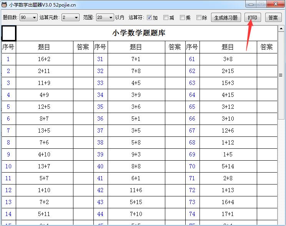The image size is (286, 226).
Task: Open the 运算元数 dropdown showing 2
Action: coord(70,18)
